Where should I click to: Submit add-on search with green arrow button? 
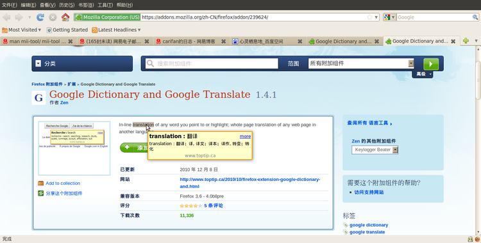point(431,64)
